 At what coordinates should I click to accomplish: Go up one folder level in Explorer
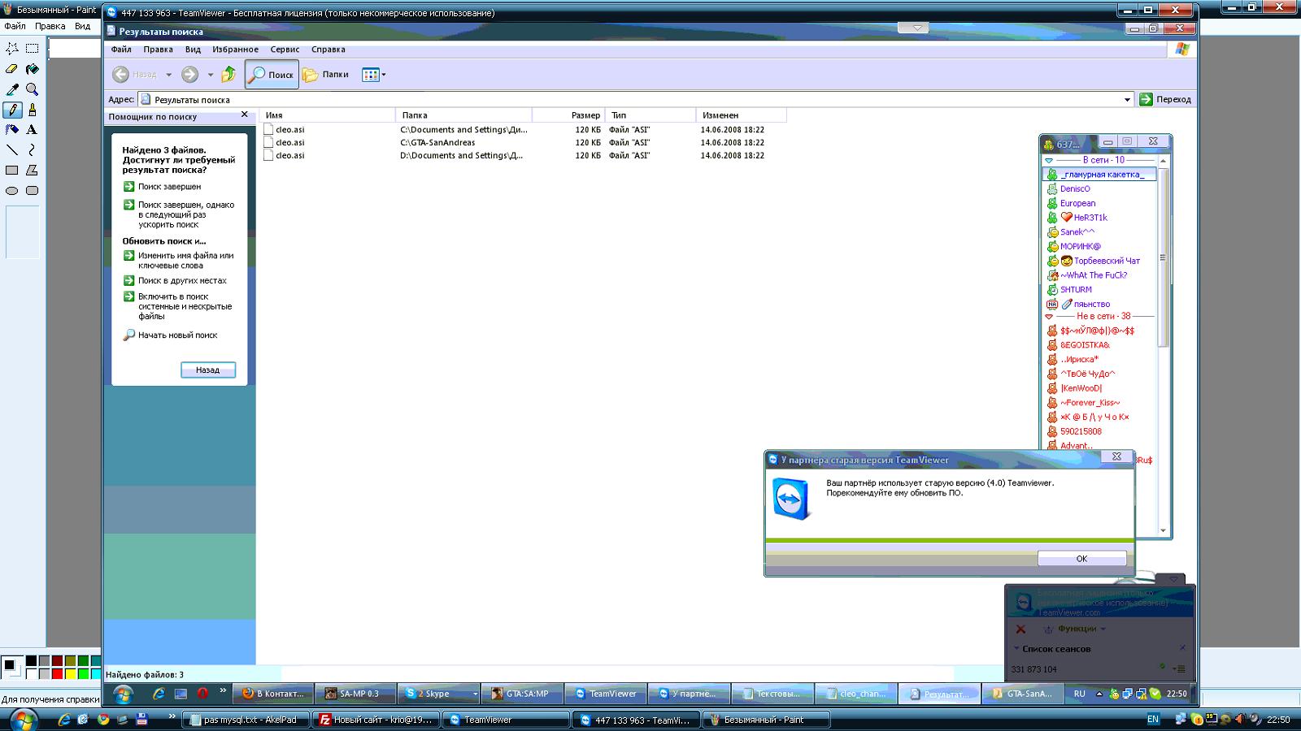pyautogui.click(x=228, y=75)
